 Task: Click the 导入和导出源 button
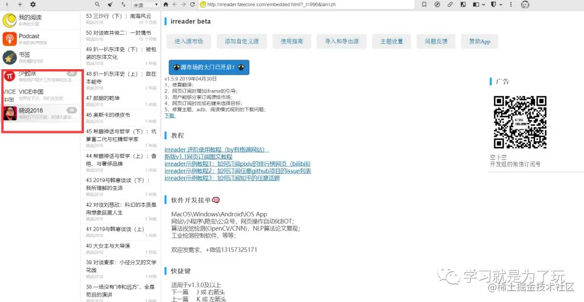pos(342,41)
